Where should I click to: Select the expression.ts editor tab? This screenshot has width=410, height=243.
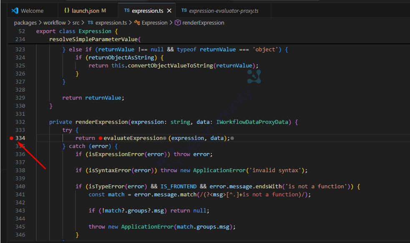click(x=148, y=11)
